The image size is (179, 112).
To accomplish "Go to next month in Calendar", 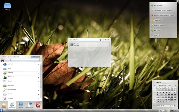I will (x=175, y=86).
